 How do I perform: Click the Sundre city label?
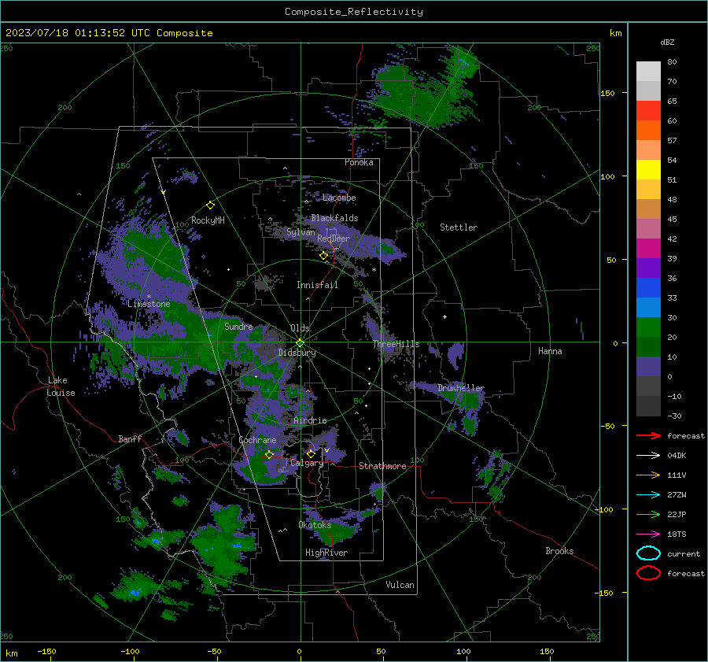(239, 326)
